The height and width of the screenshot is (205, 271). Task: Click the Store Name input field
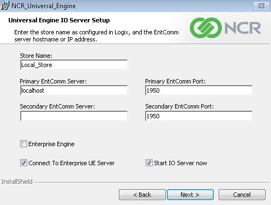pos(74,65)
